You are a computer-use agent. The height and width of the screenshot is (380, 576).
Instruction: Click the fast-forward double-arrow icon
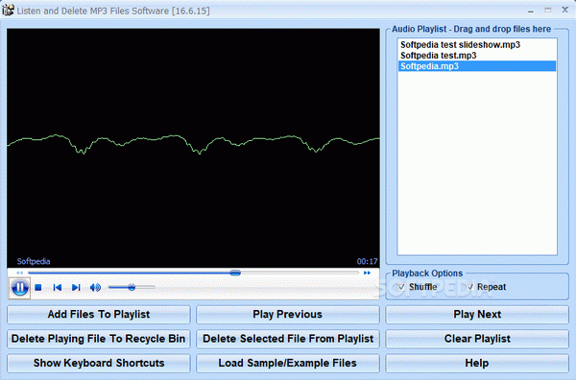pos(367,273)
